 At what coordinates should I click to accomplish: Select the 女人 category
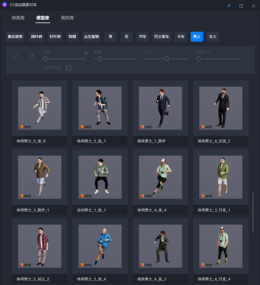point(213,36)
